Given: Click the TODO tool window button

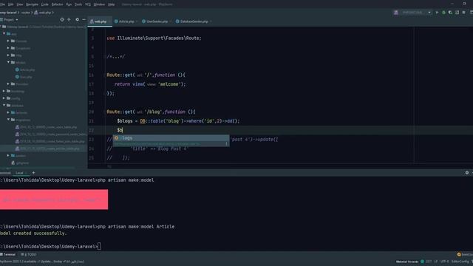Looking at the screenshot, I should point(29,254).
